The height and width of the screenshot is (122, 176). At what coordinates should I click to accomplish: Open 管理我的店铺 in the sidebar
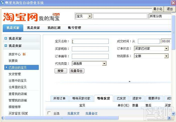click(x=18, y=100)
